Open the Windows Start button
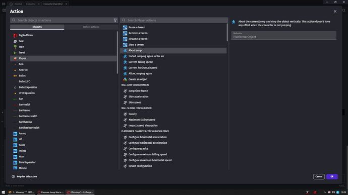Image resolution: width=348 pixels, height=195 pixels. [3, 192]
